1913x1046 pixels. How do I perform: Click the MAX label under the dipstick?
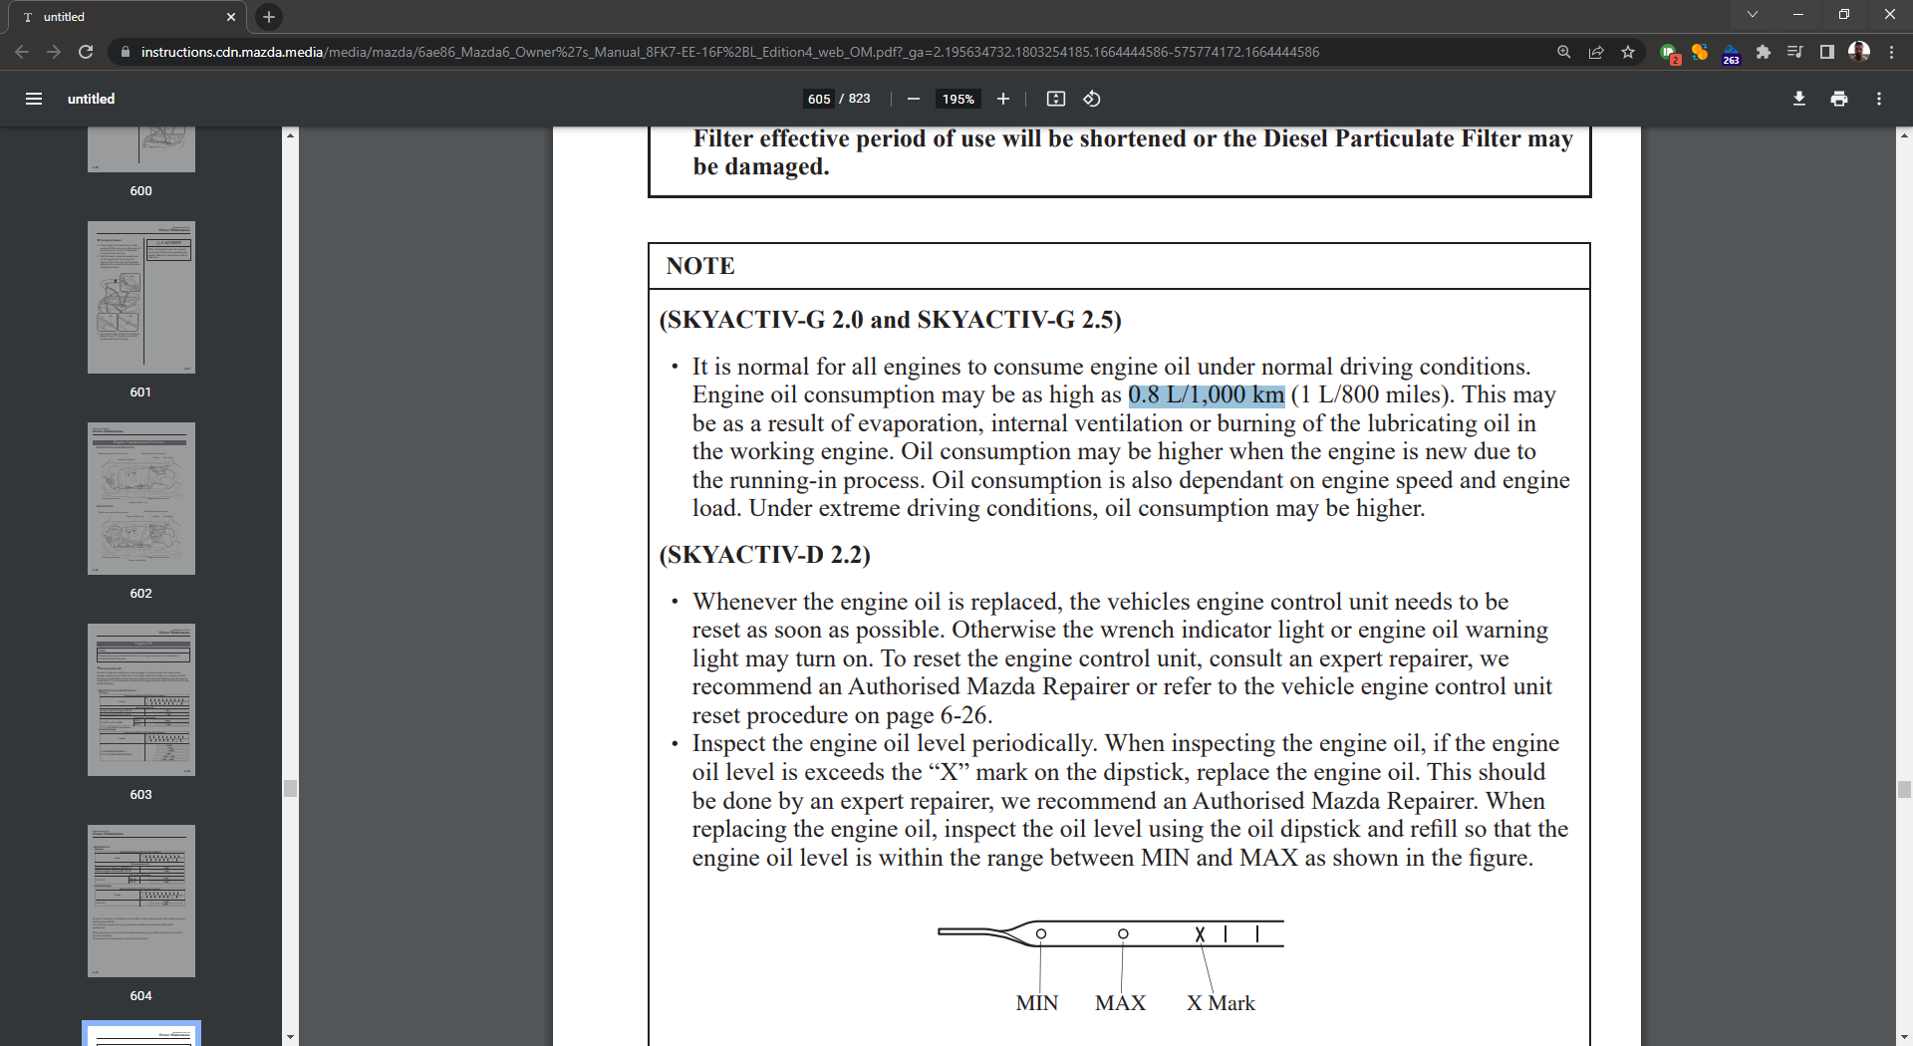1121,1003
